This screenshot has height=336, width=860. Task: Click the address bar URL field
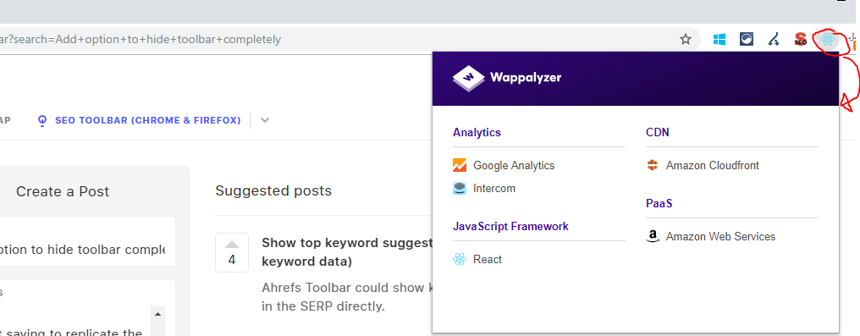(334, 40)
